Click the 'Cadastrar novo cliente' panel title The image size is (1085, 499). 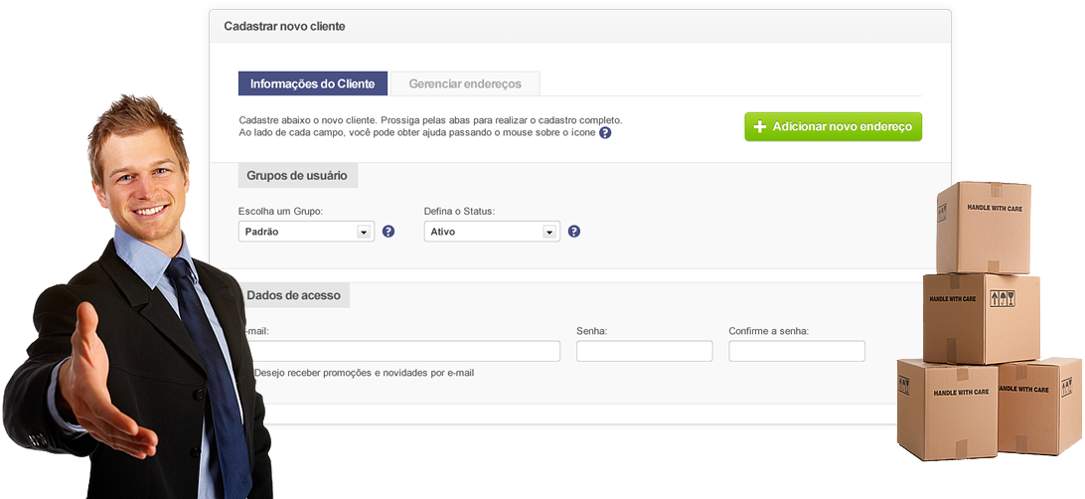coord(284,26)
